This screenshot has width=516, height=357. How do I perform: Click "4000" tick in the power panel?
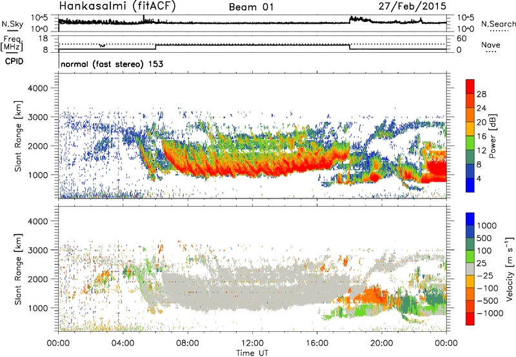coord(37,88)
